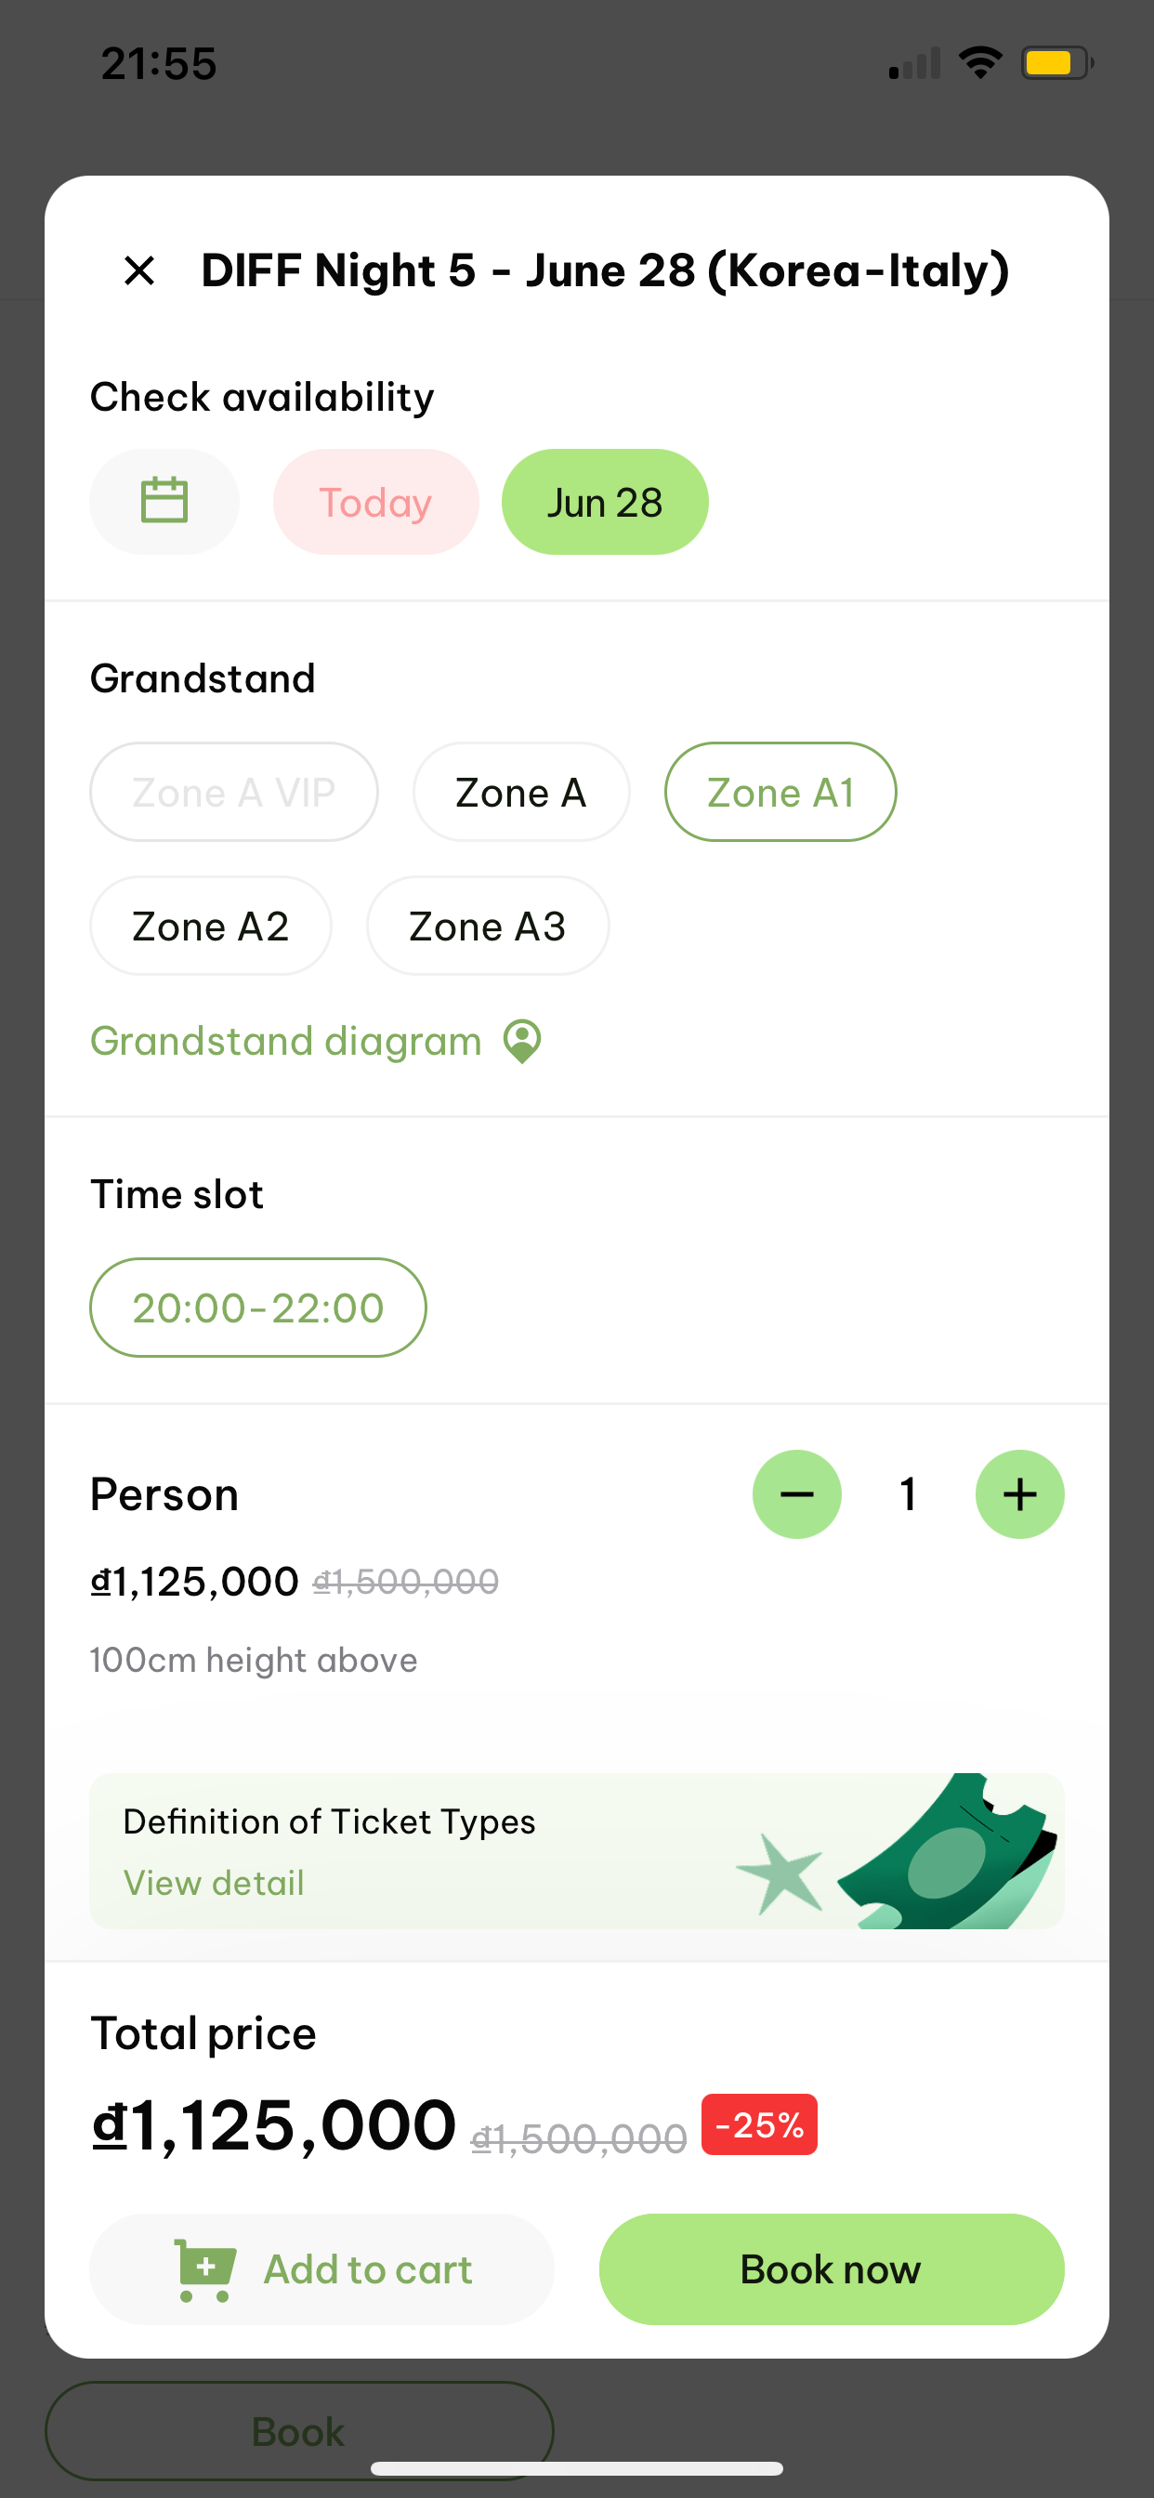The image size is (1154, 2498).
Task: Choose the Zone A1 grandstand
Action: (780, 793)
